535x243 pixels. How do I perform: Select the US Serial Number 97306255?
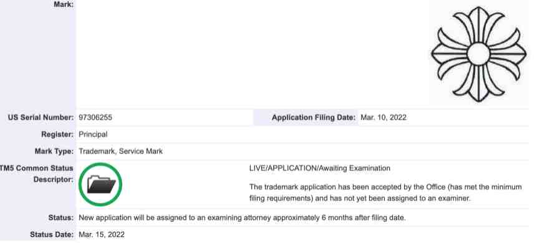[x=95, y=118]
